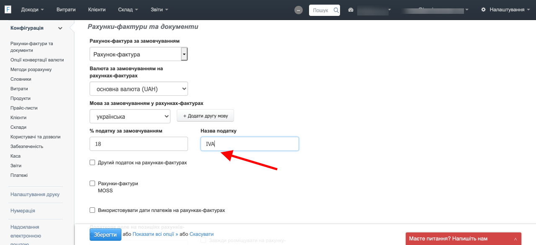Tick the Рахунки-фактури MOSS checkbox
The image size is (536, 245).
point(93,184)
